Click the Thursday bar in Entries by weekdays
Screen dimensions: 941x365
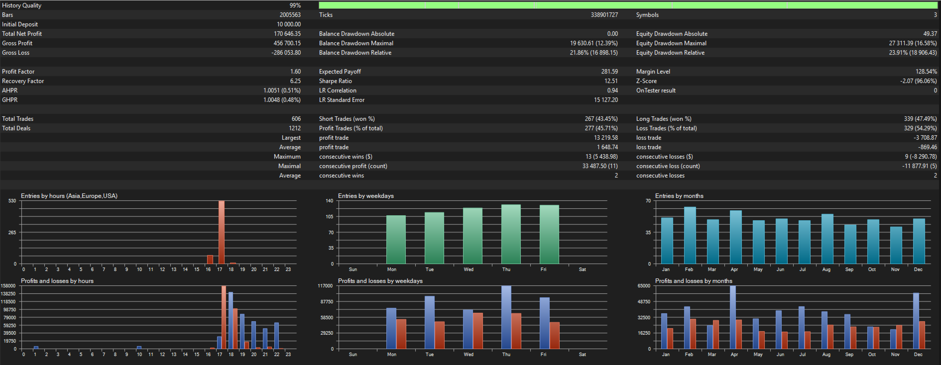pyautogui.click(x=511, y=234)
